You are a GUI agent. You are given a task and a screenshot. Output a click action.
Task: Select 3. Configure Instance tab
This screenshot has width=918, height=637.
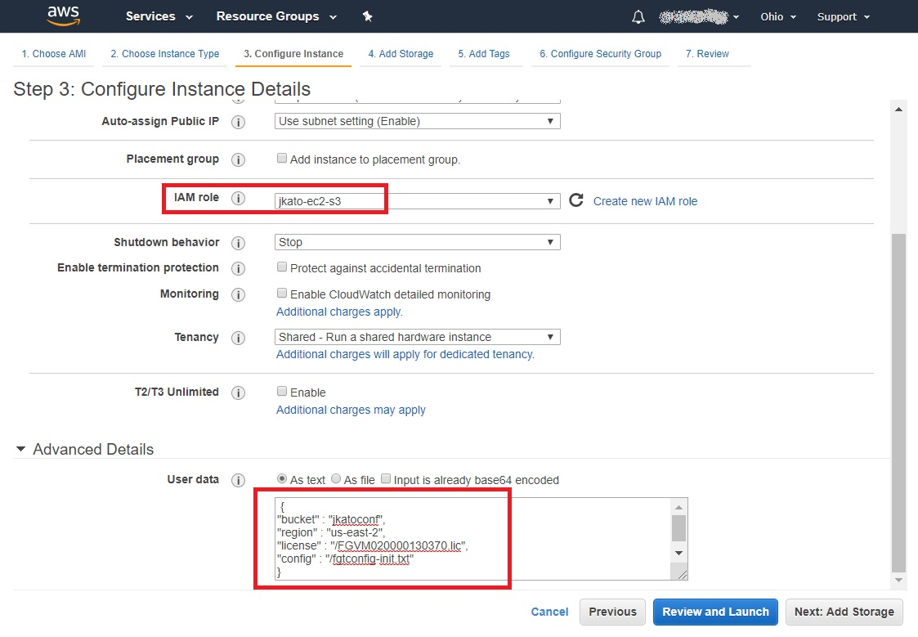293,54
